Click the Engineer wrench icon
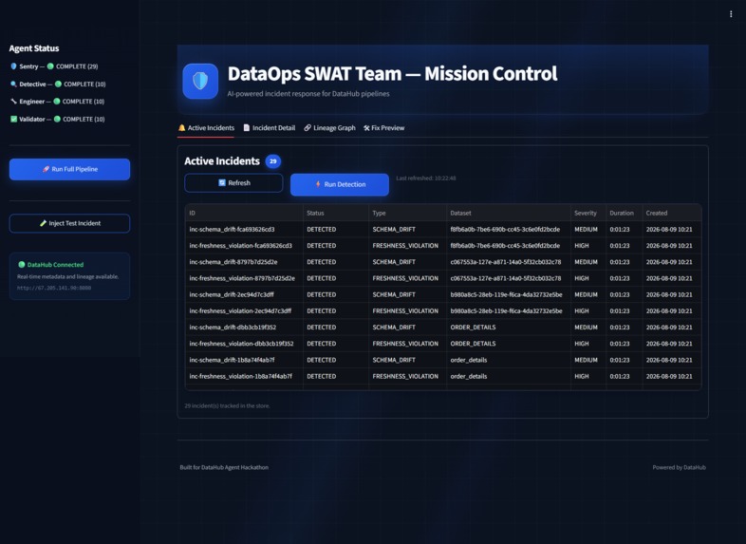Screen dimensions: 746x544 (x=14, y=102)
